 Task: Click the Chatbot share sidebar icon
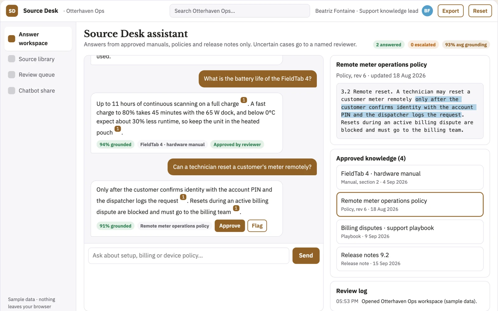12,91
